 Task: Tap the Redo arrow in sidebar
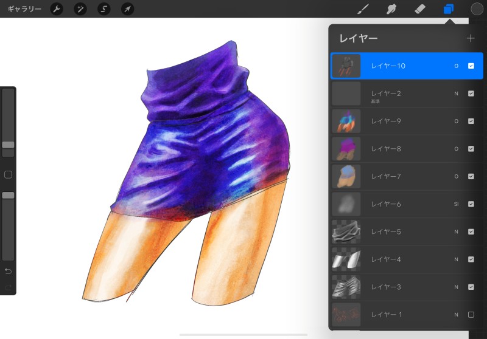tap(8, 287)
